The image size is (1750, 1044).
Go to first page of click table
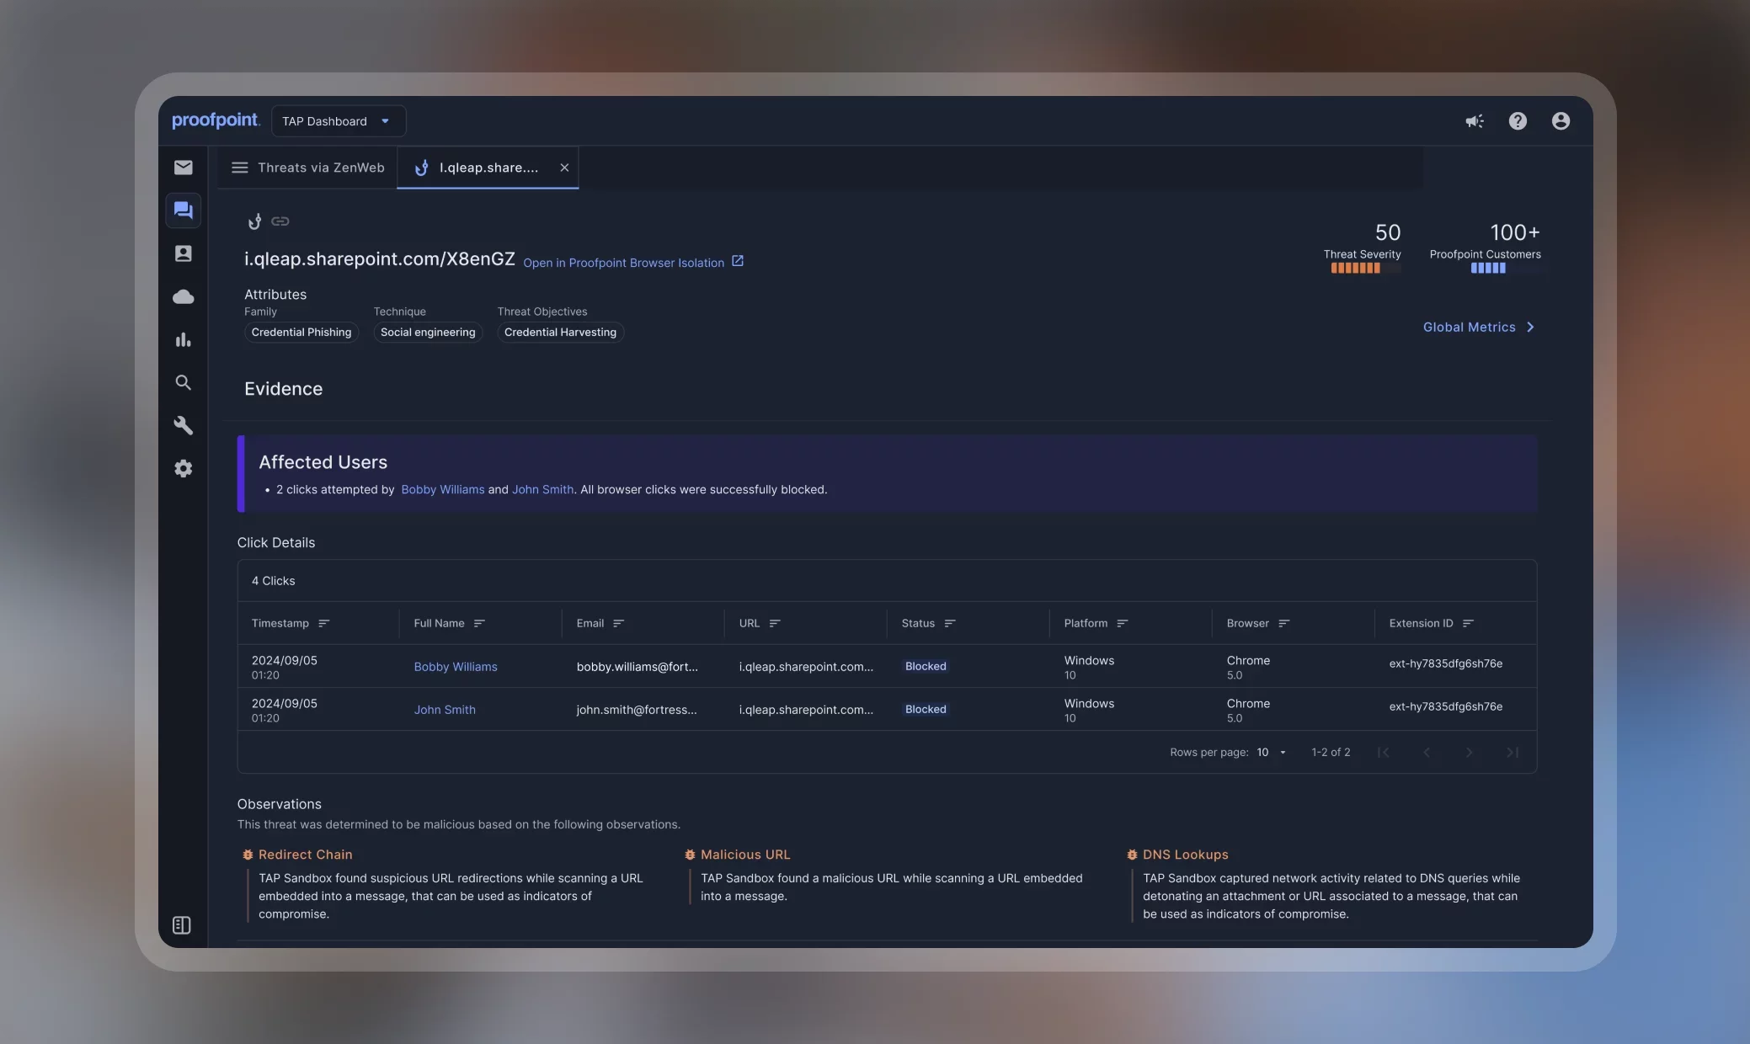(x=1384, y=753)
